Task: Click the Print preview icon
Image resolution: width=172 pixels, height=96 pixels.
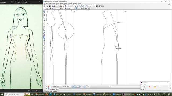Action: pyautogui.click(x=52, y=6)
